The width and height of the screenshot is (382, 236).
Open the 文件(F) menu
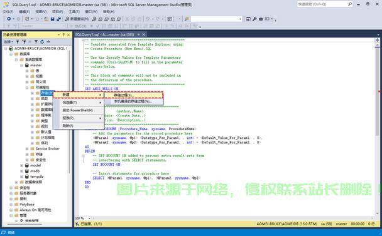coord(8,11)
